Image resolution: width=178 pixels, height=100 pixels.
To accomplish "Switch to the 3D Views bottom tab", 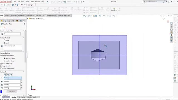I will tap(22, 97).
